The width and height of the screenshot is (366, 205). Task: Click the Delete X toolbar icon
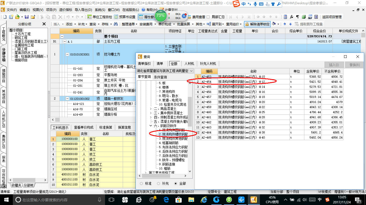point(60,17)
